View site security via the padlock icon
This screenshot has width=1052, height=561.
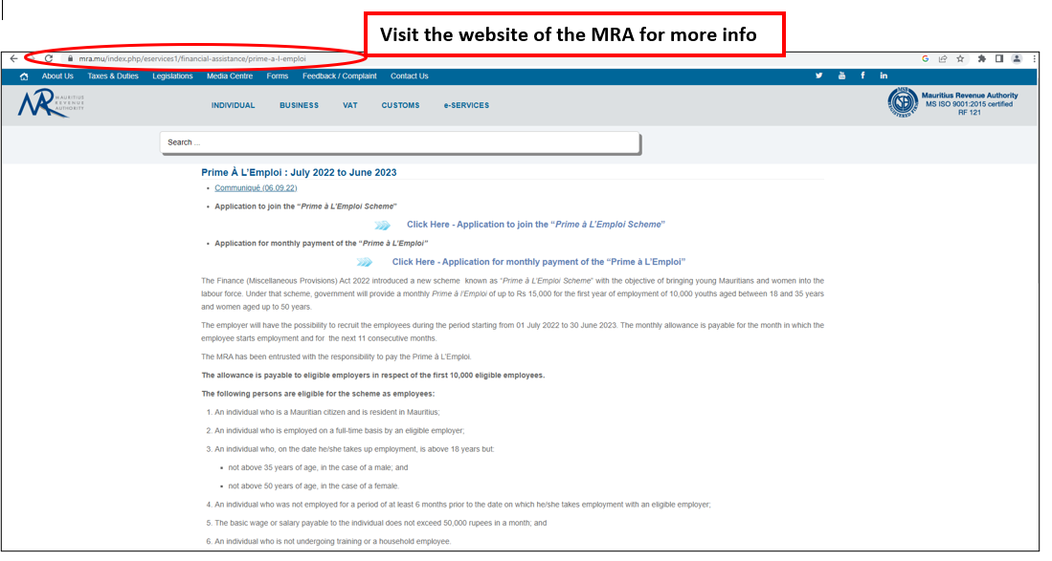(71, 59)
